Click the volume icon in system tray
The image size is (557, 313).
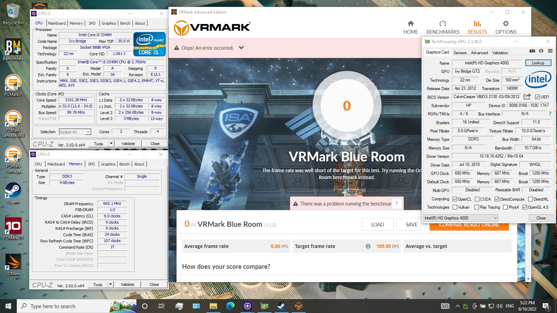pos(500,306)
